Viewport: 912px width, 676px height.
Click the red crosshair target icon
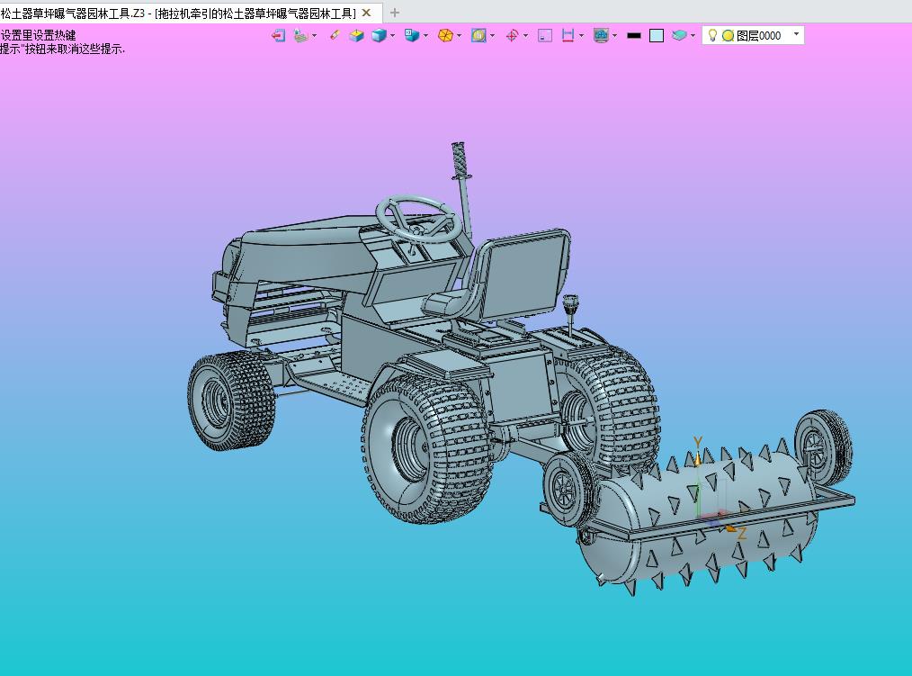(512, 35)
